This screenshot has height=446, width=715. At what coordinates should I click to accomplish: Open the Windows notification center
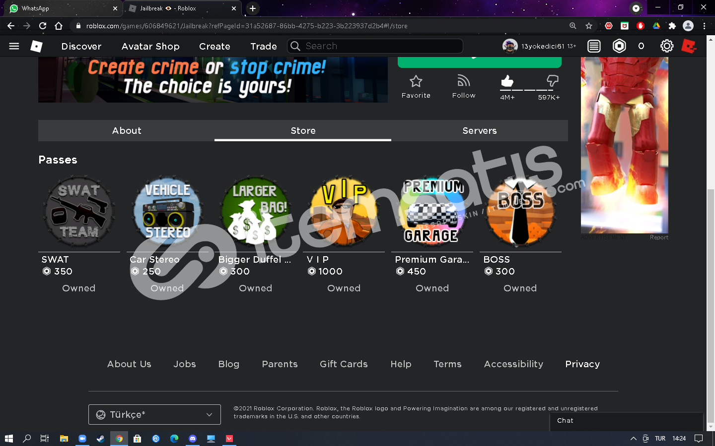(x=699, y=439)
